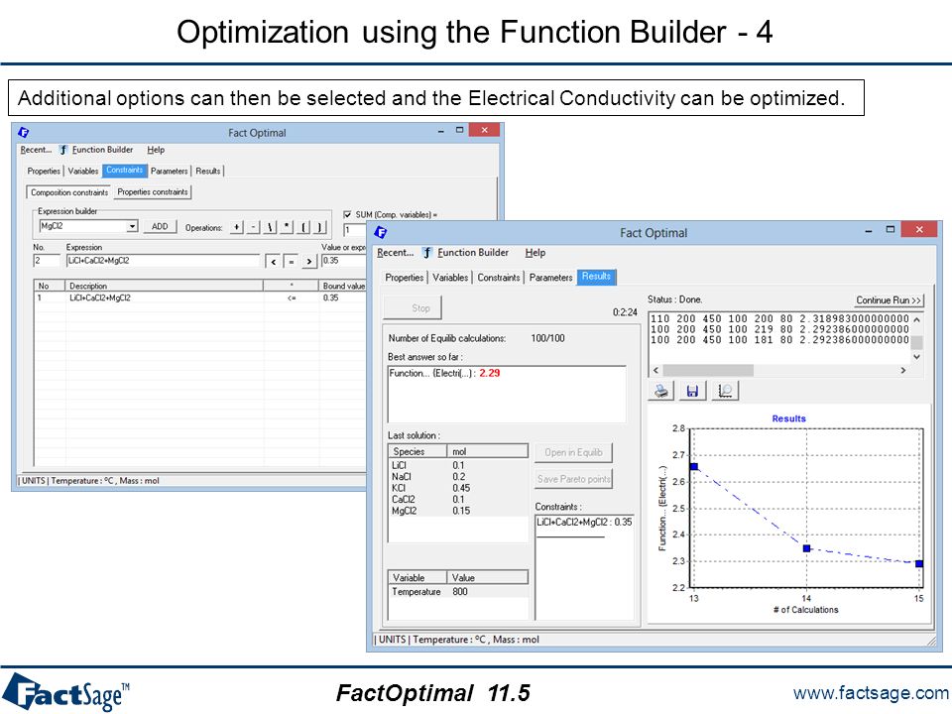Choose the equals comparison button
The height and width of the screenshot is (714, 952).
[292, 262]
